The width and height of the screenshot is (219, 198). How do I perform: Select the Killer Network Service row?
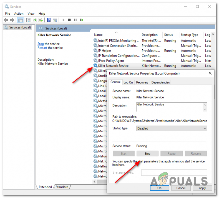152,66
